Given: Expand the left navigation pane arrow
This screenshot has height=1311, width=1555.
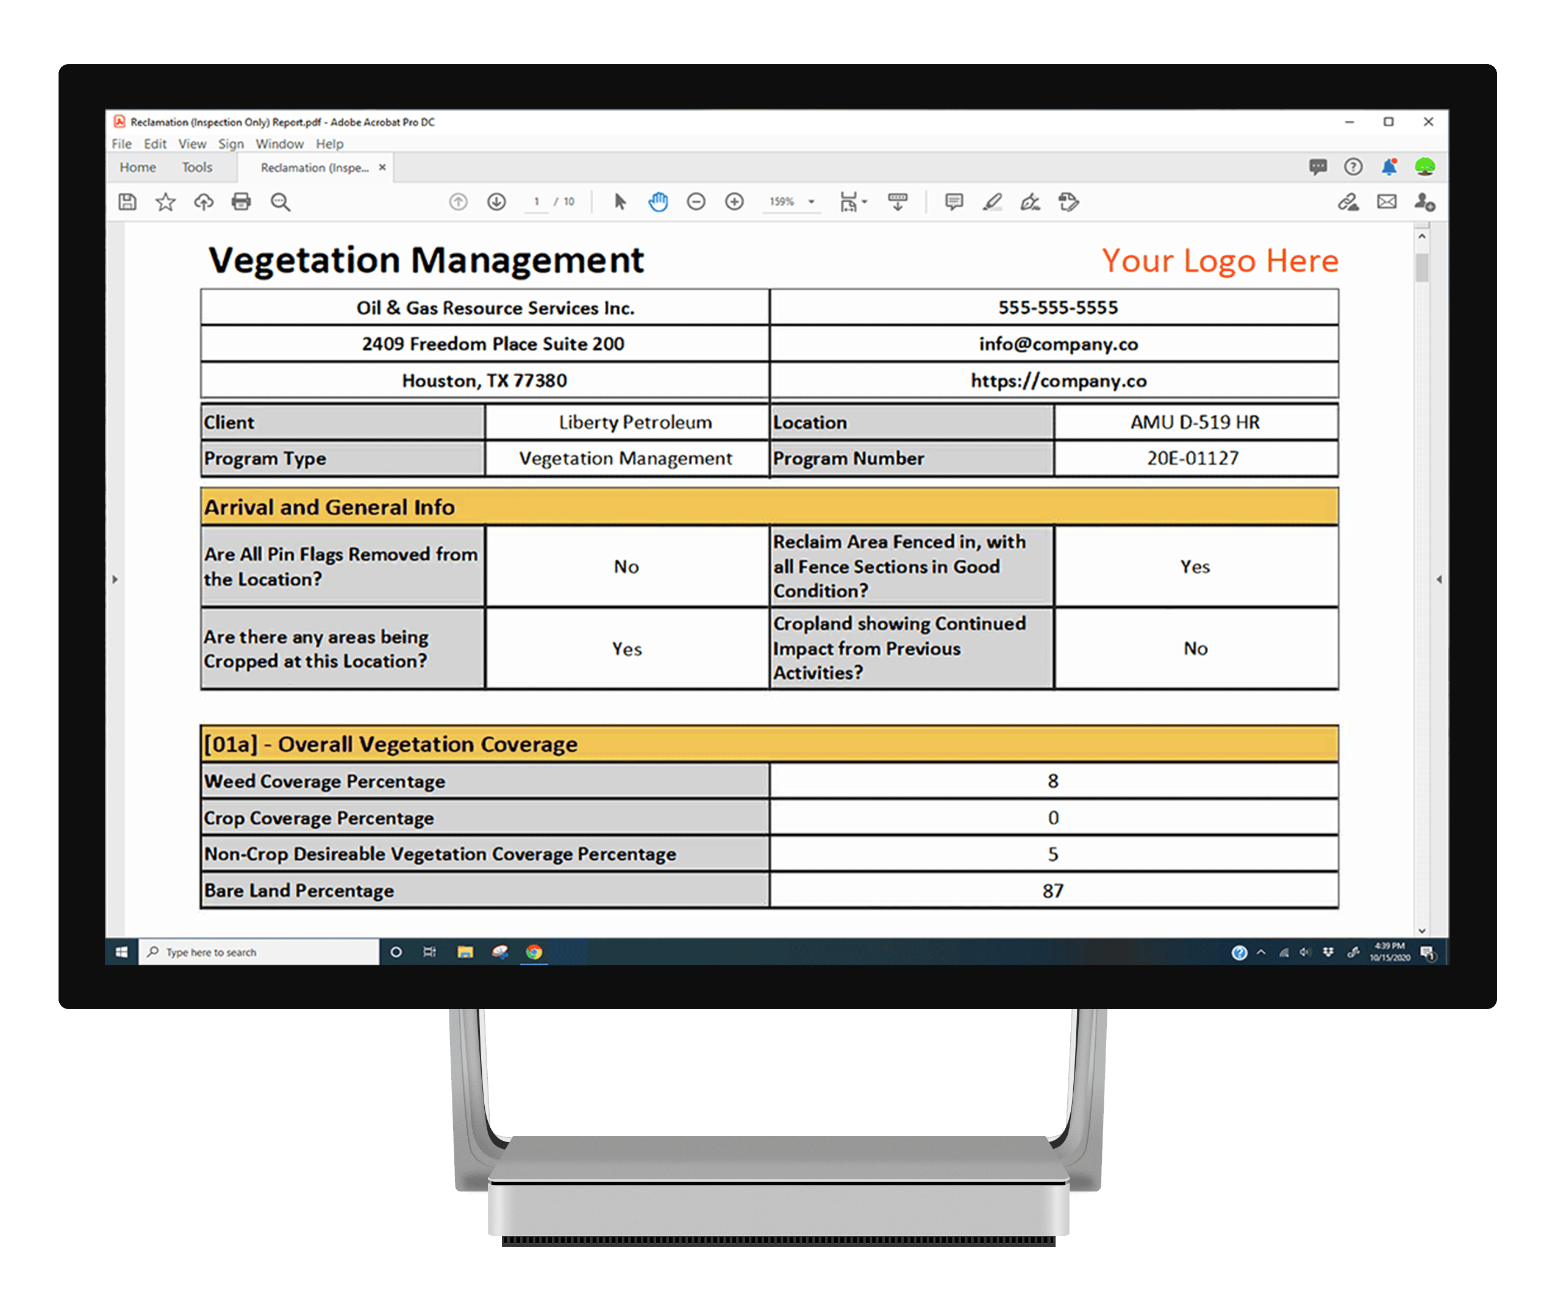Looking at the screenshot, I should [x=115, y=579].
